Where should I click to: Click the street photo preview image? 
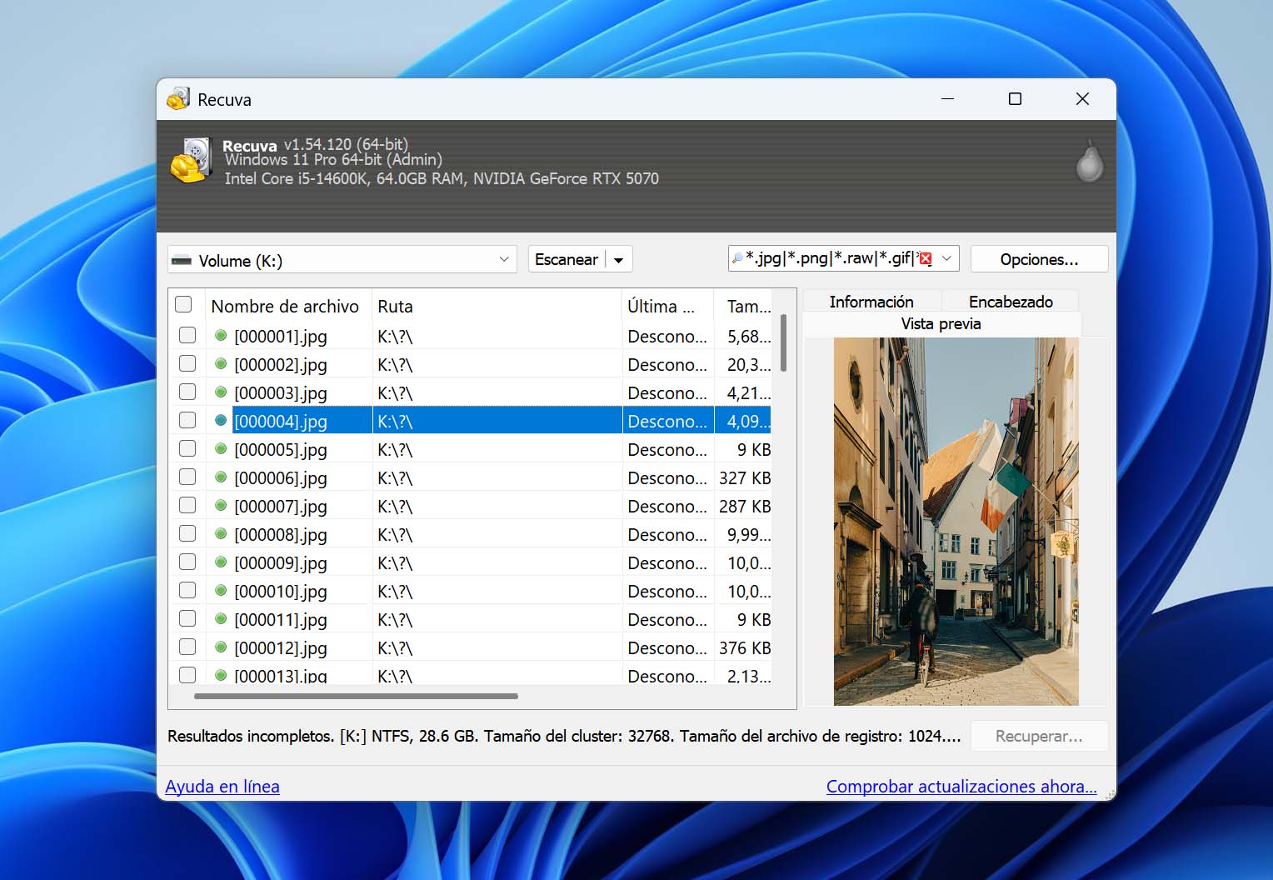pyautogui.click(x=956, y=522)
